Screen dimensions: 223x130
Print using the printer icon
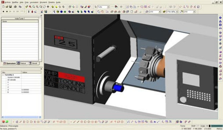[15, 7]
